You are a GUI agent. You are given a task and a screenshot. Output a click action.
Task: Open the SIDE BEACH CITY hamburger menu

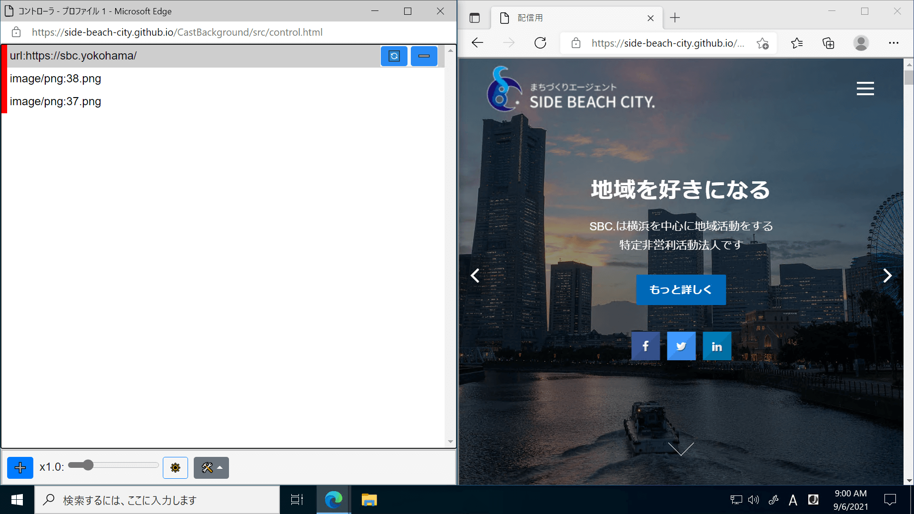tap(865, 89)
